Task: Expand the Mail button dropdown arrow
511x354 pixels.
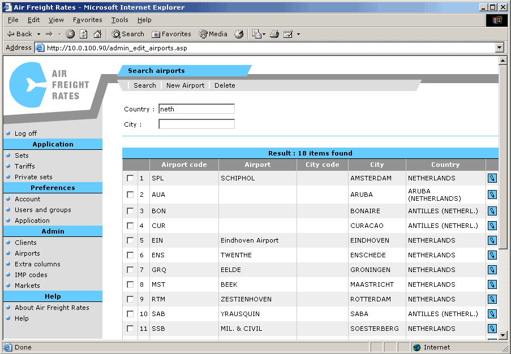Action: [264, 34]
